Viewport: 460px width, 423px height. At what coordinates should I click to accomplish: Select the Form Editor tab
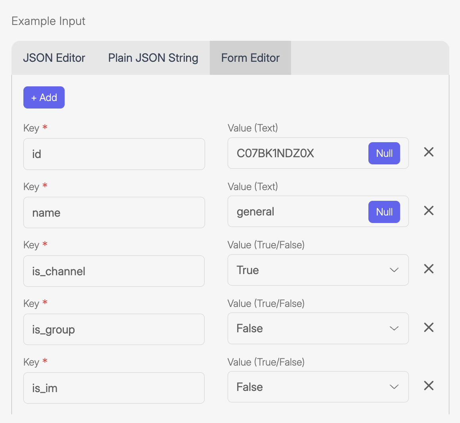point(250,58)
